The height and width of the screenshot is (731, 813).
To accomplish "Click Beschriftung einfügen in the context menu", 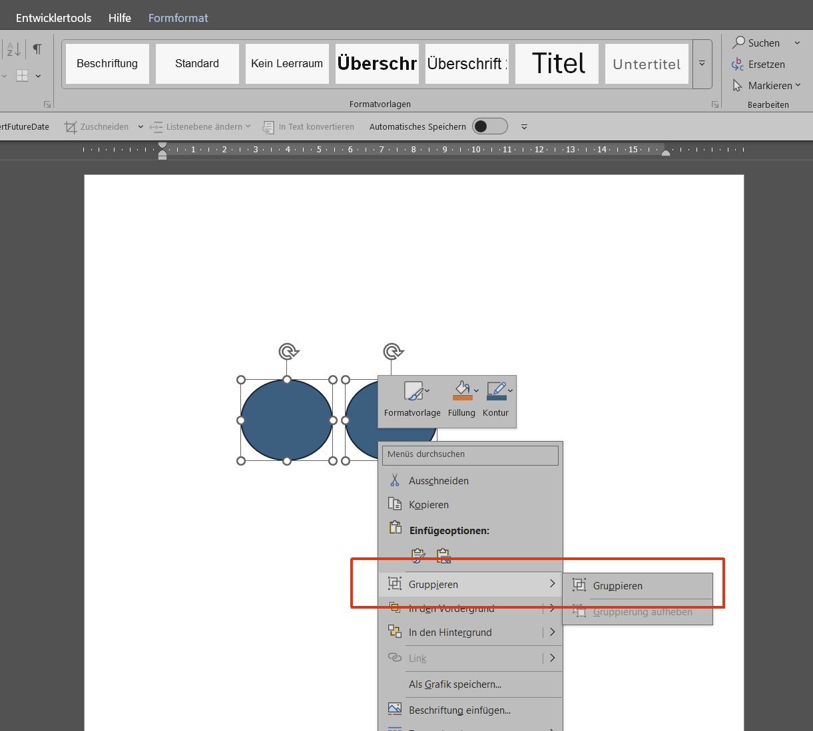I will (x=470, y=710).
